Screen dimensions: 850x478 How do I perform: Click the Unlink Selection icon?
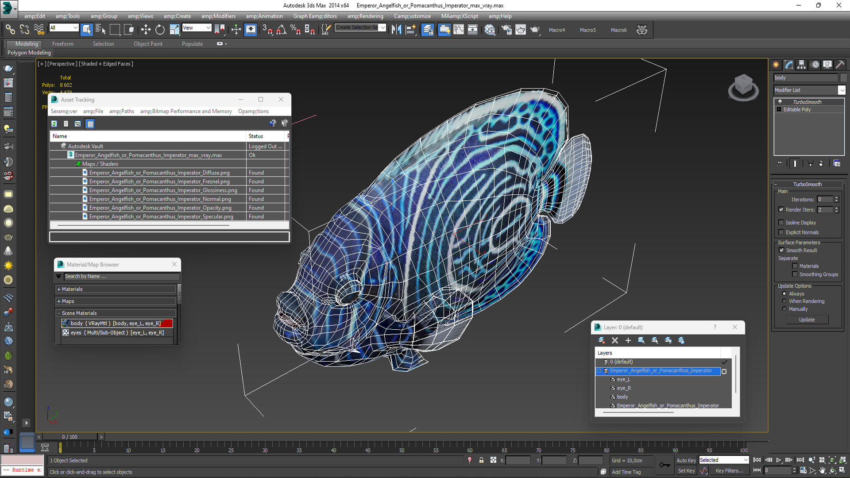pos(24,30)
